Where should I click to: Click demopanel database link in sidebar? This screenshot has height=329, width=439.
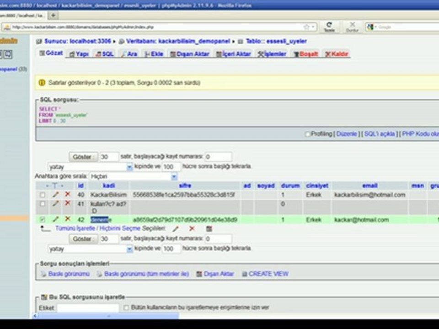tap(8, 69)
